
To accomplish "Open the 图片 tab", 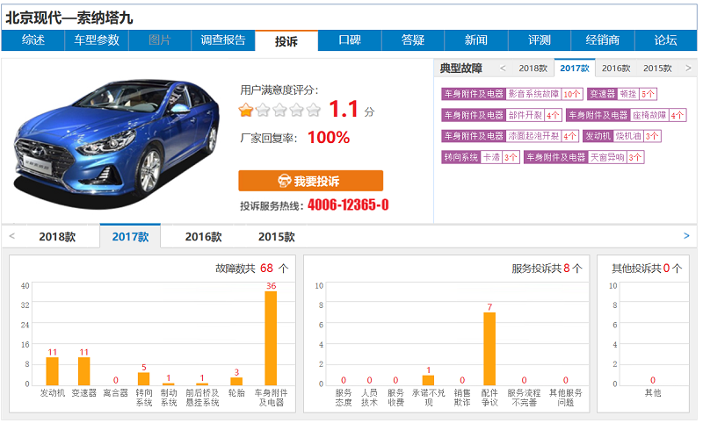I will [x=160, y=40].
